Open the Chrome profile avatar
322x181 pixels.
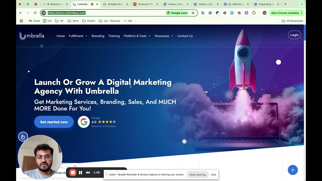264,13
